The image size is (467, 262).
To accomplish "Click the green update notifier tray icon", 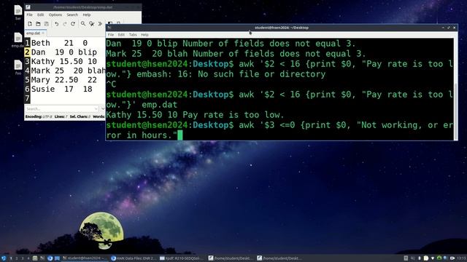I will (x=439, y=258).
